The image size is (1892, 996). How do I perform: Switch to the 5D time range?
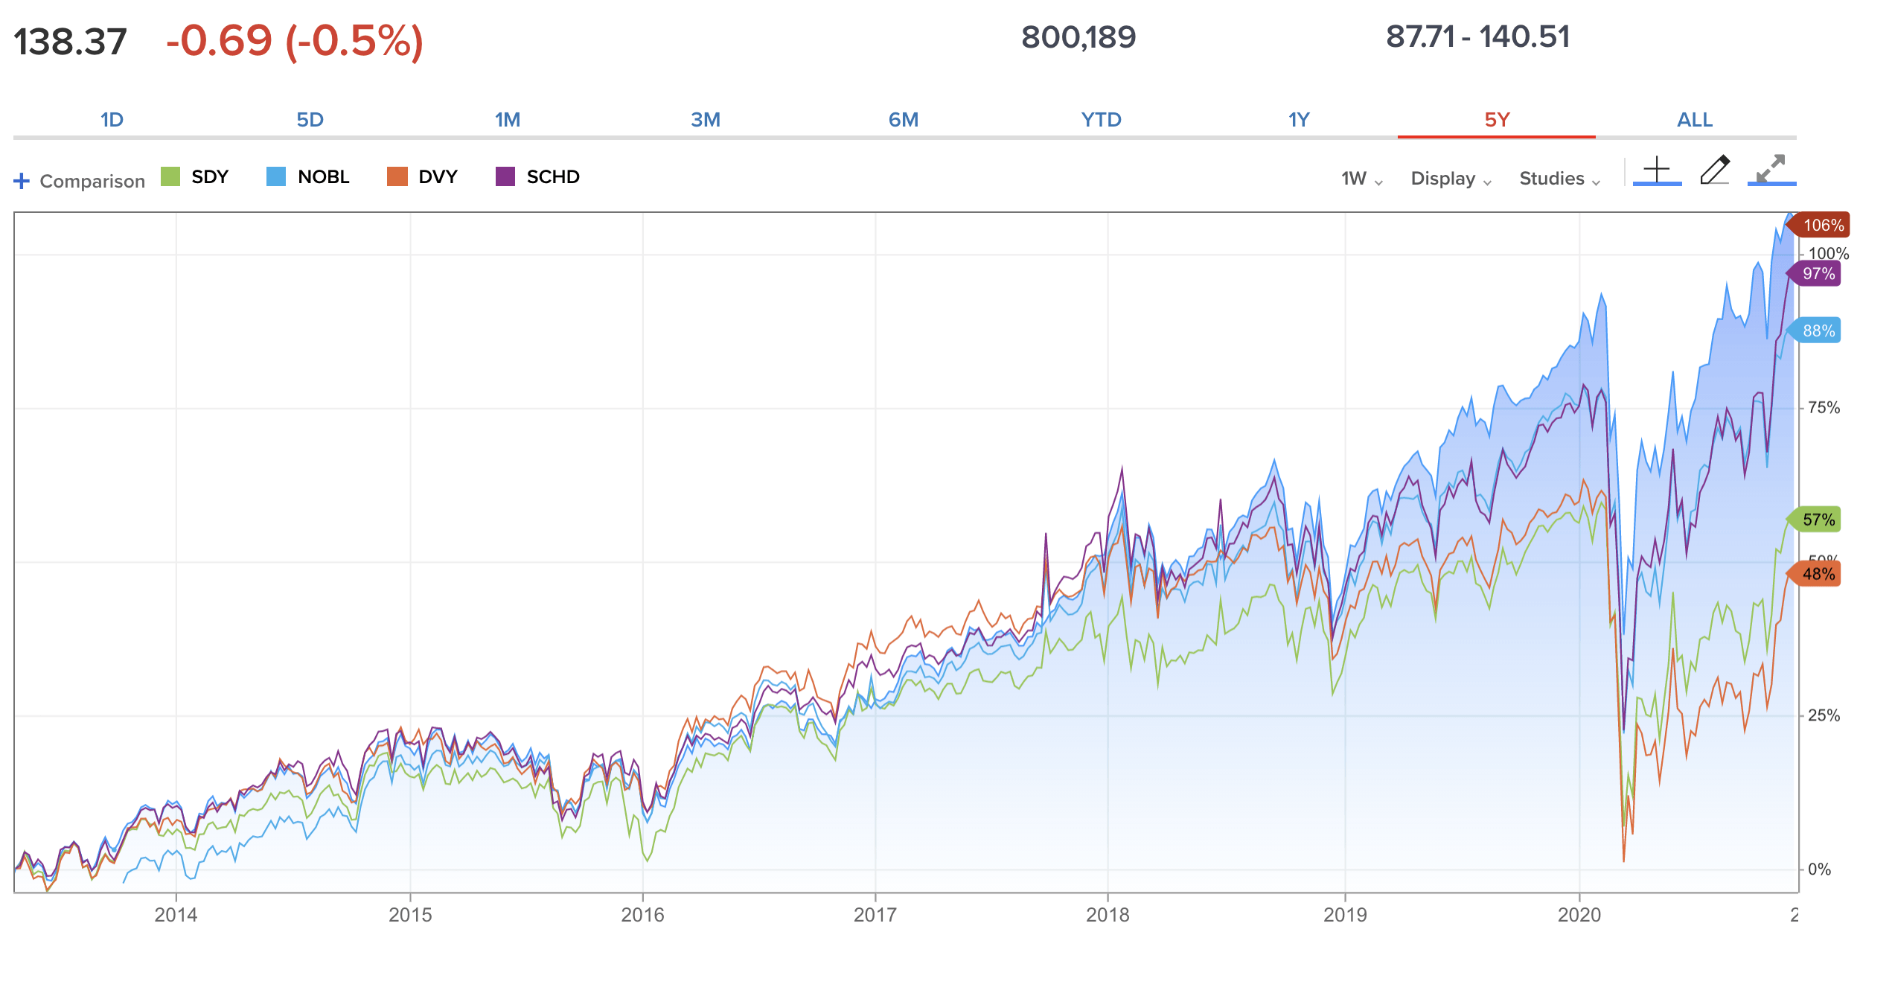(310, 120)
